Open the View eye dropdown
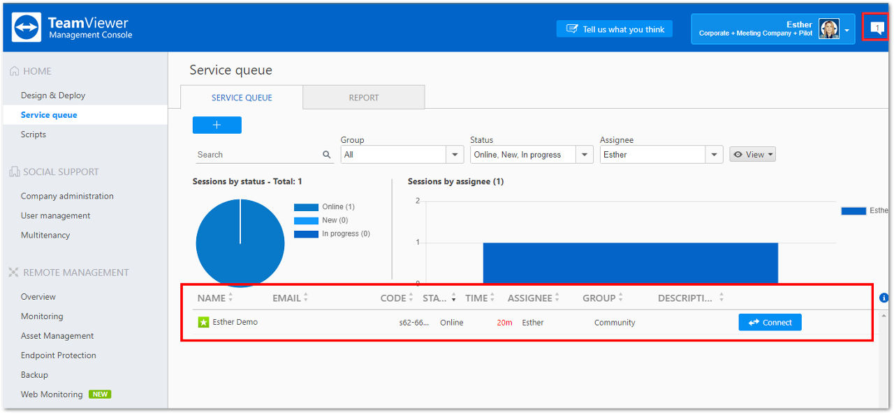 pyautogui.click(x=752, y=155)
